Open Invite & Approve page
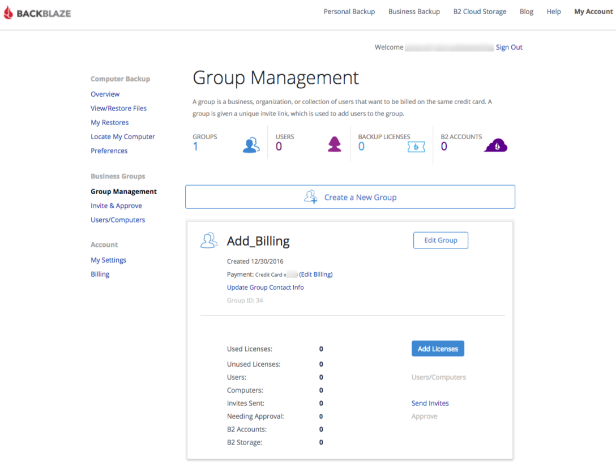616x467 pixels. tap(116, 206)
